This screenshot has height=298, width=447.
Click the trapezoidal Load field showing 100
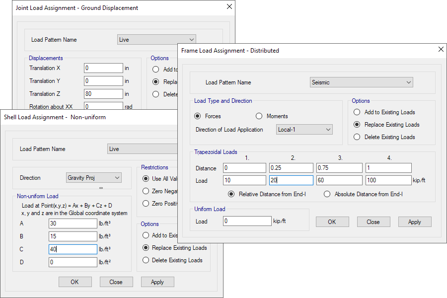(x=388, y=180)
